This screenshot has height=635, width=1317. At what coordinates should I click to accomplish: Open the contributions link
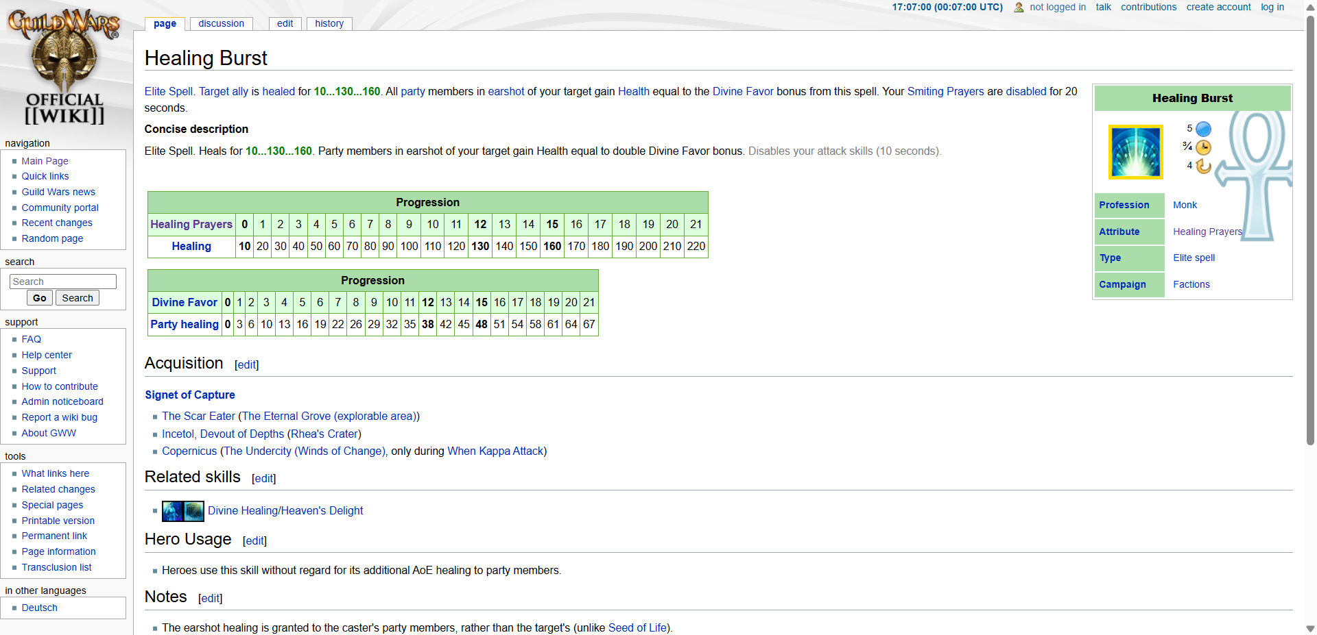(x=1148, y=7)
